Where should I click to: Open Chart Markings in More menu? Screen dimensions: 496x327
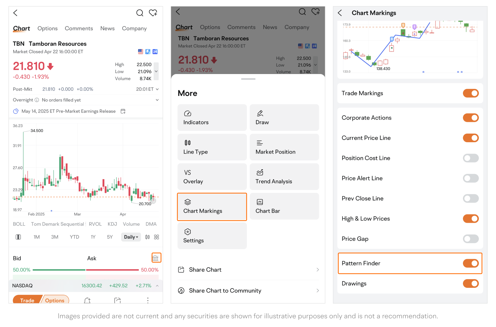click(212, 207)
